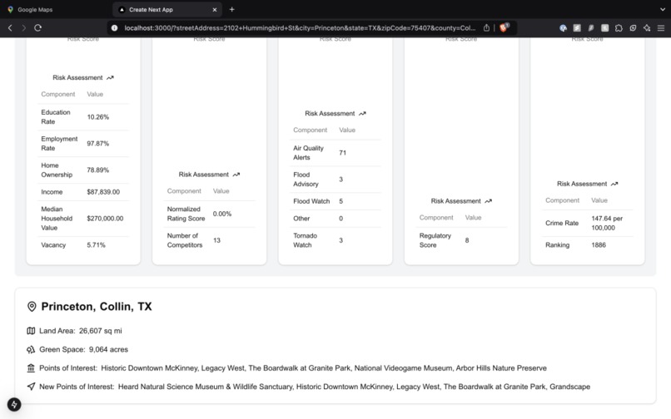The width and height of the screenshot is (671, 419).
Task: Select the Education Rate value 10.26%
Action: point(98,116)
